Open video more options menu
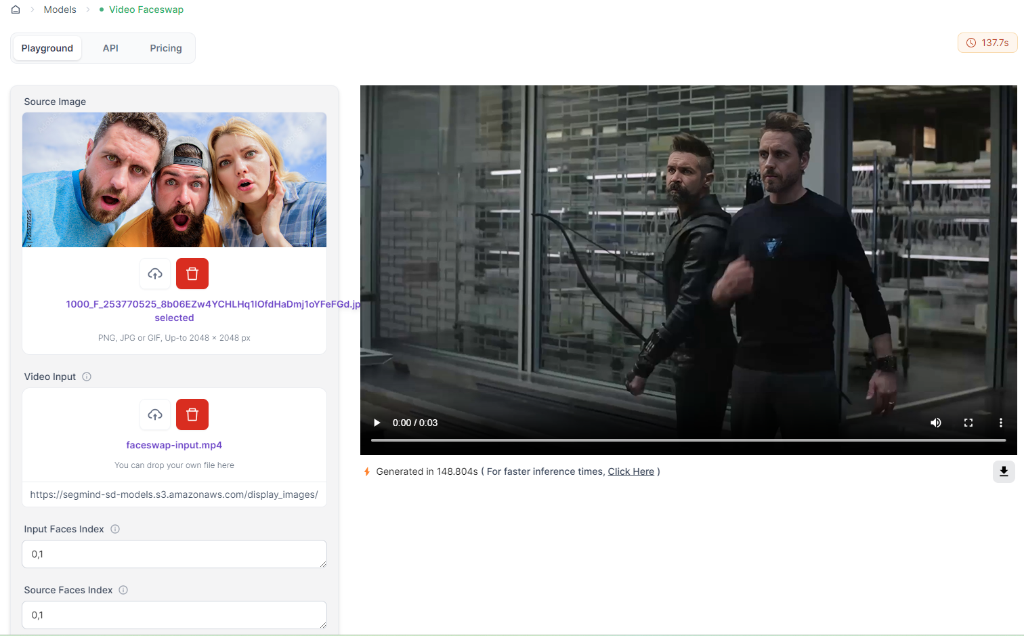 [x=1001, y=423]
